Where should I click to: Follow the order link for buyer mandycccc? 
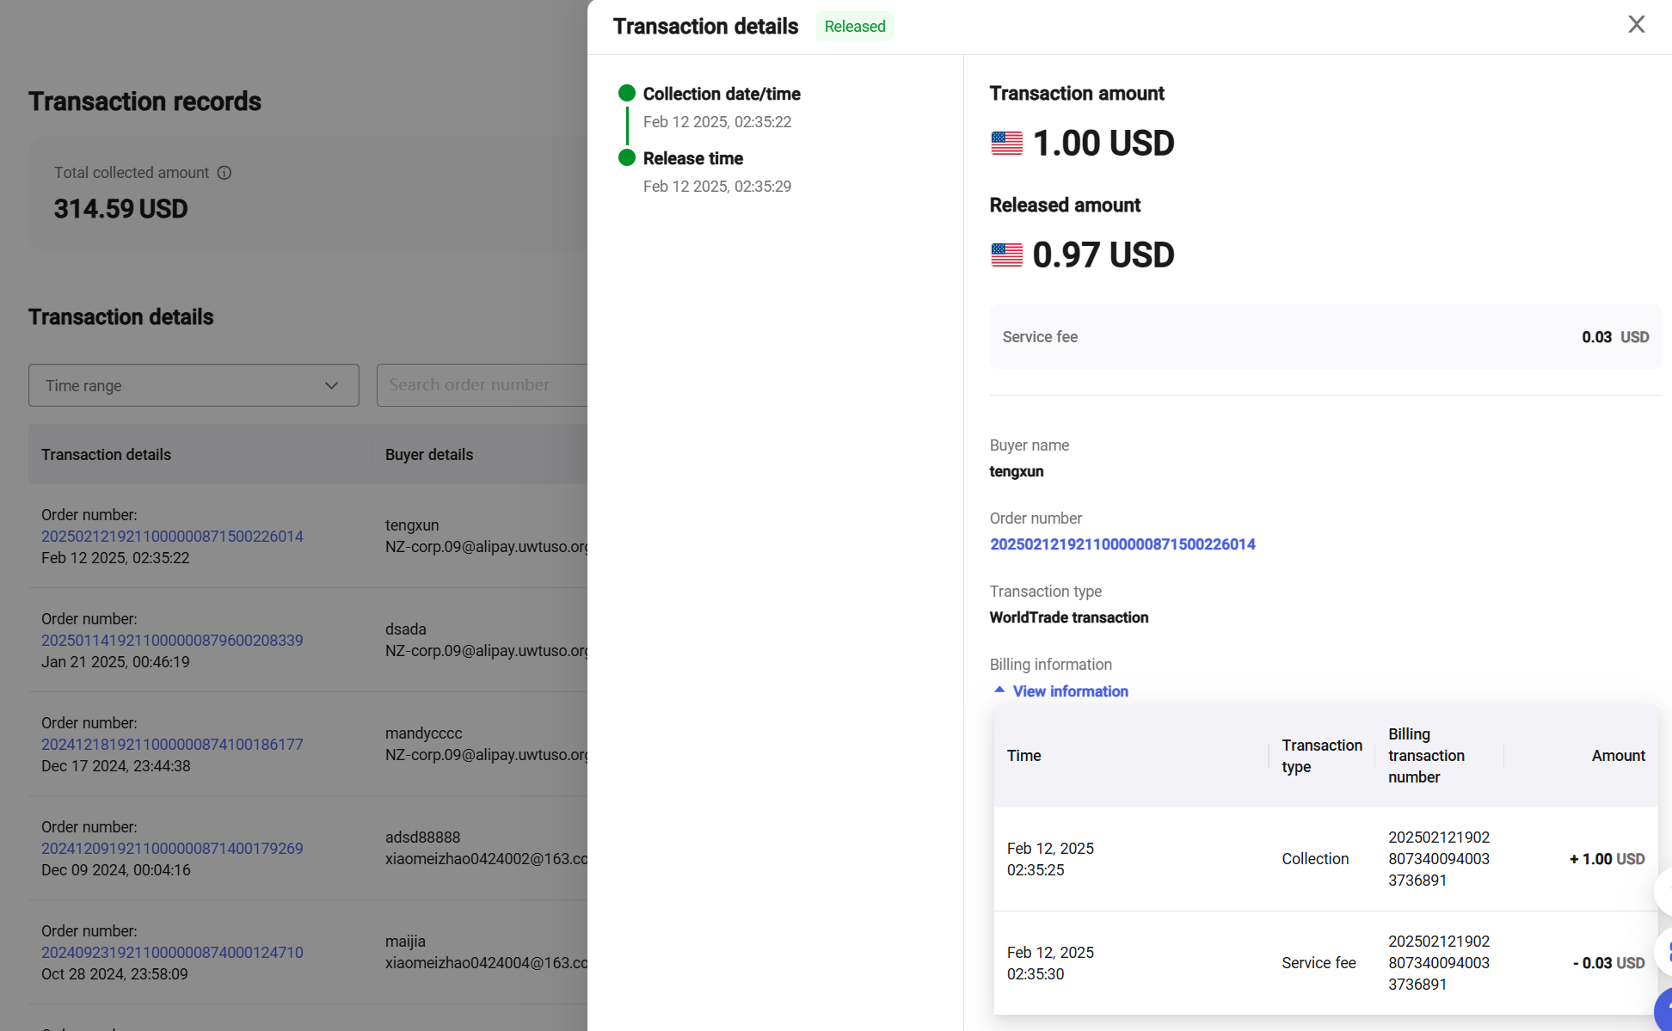coord(172,744)
